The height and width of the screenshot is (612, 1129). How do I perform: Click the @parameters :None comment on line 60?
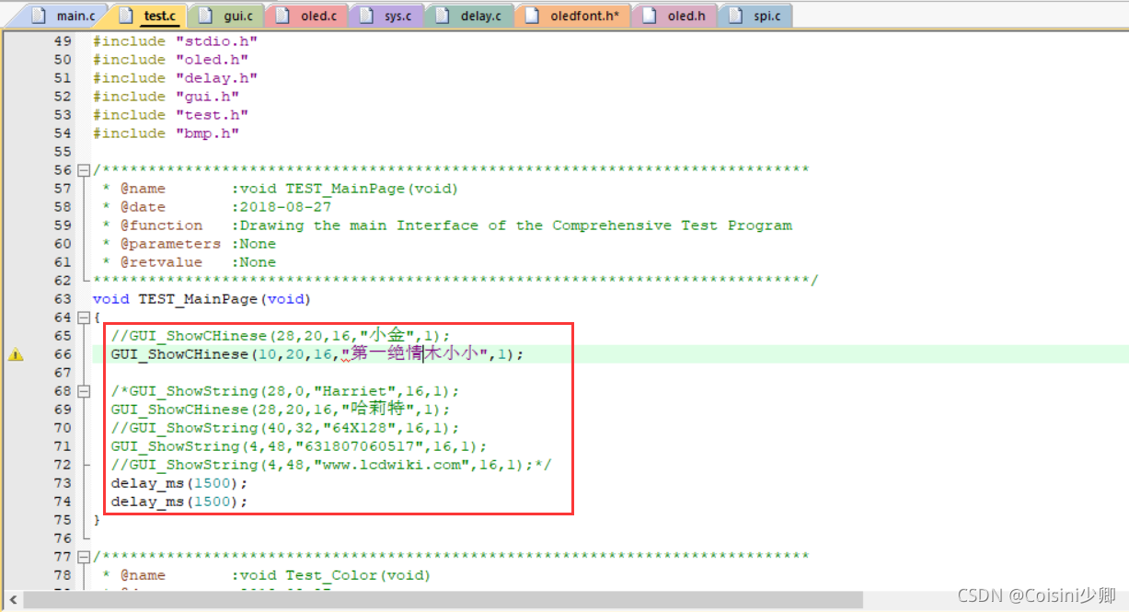(x=189, y=244)
